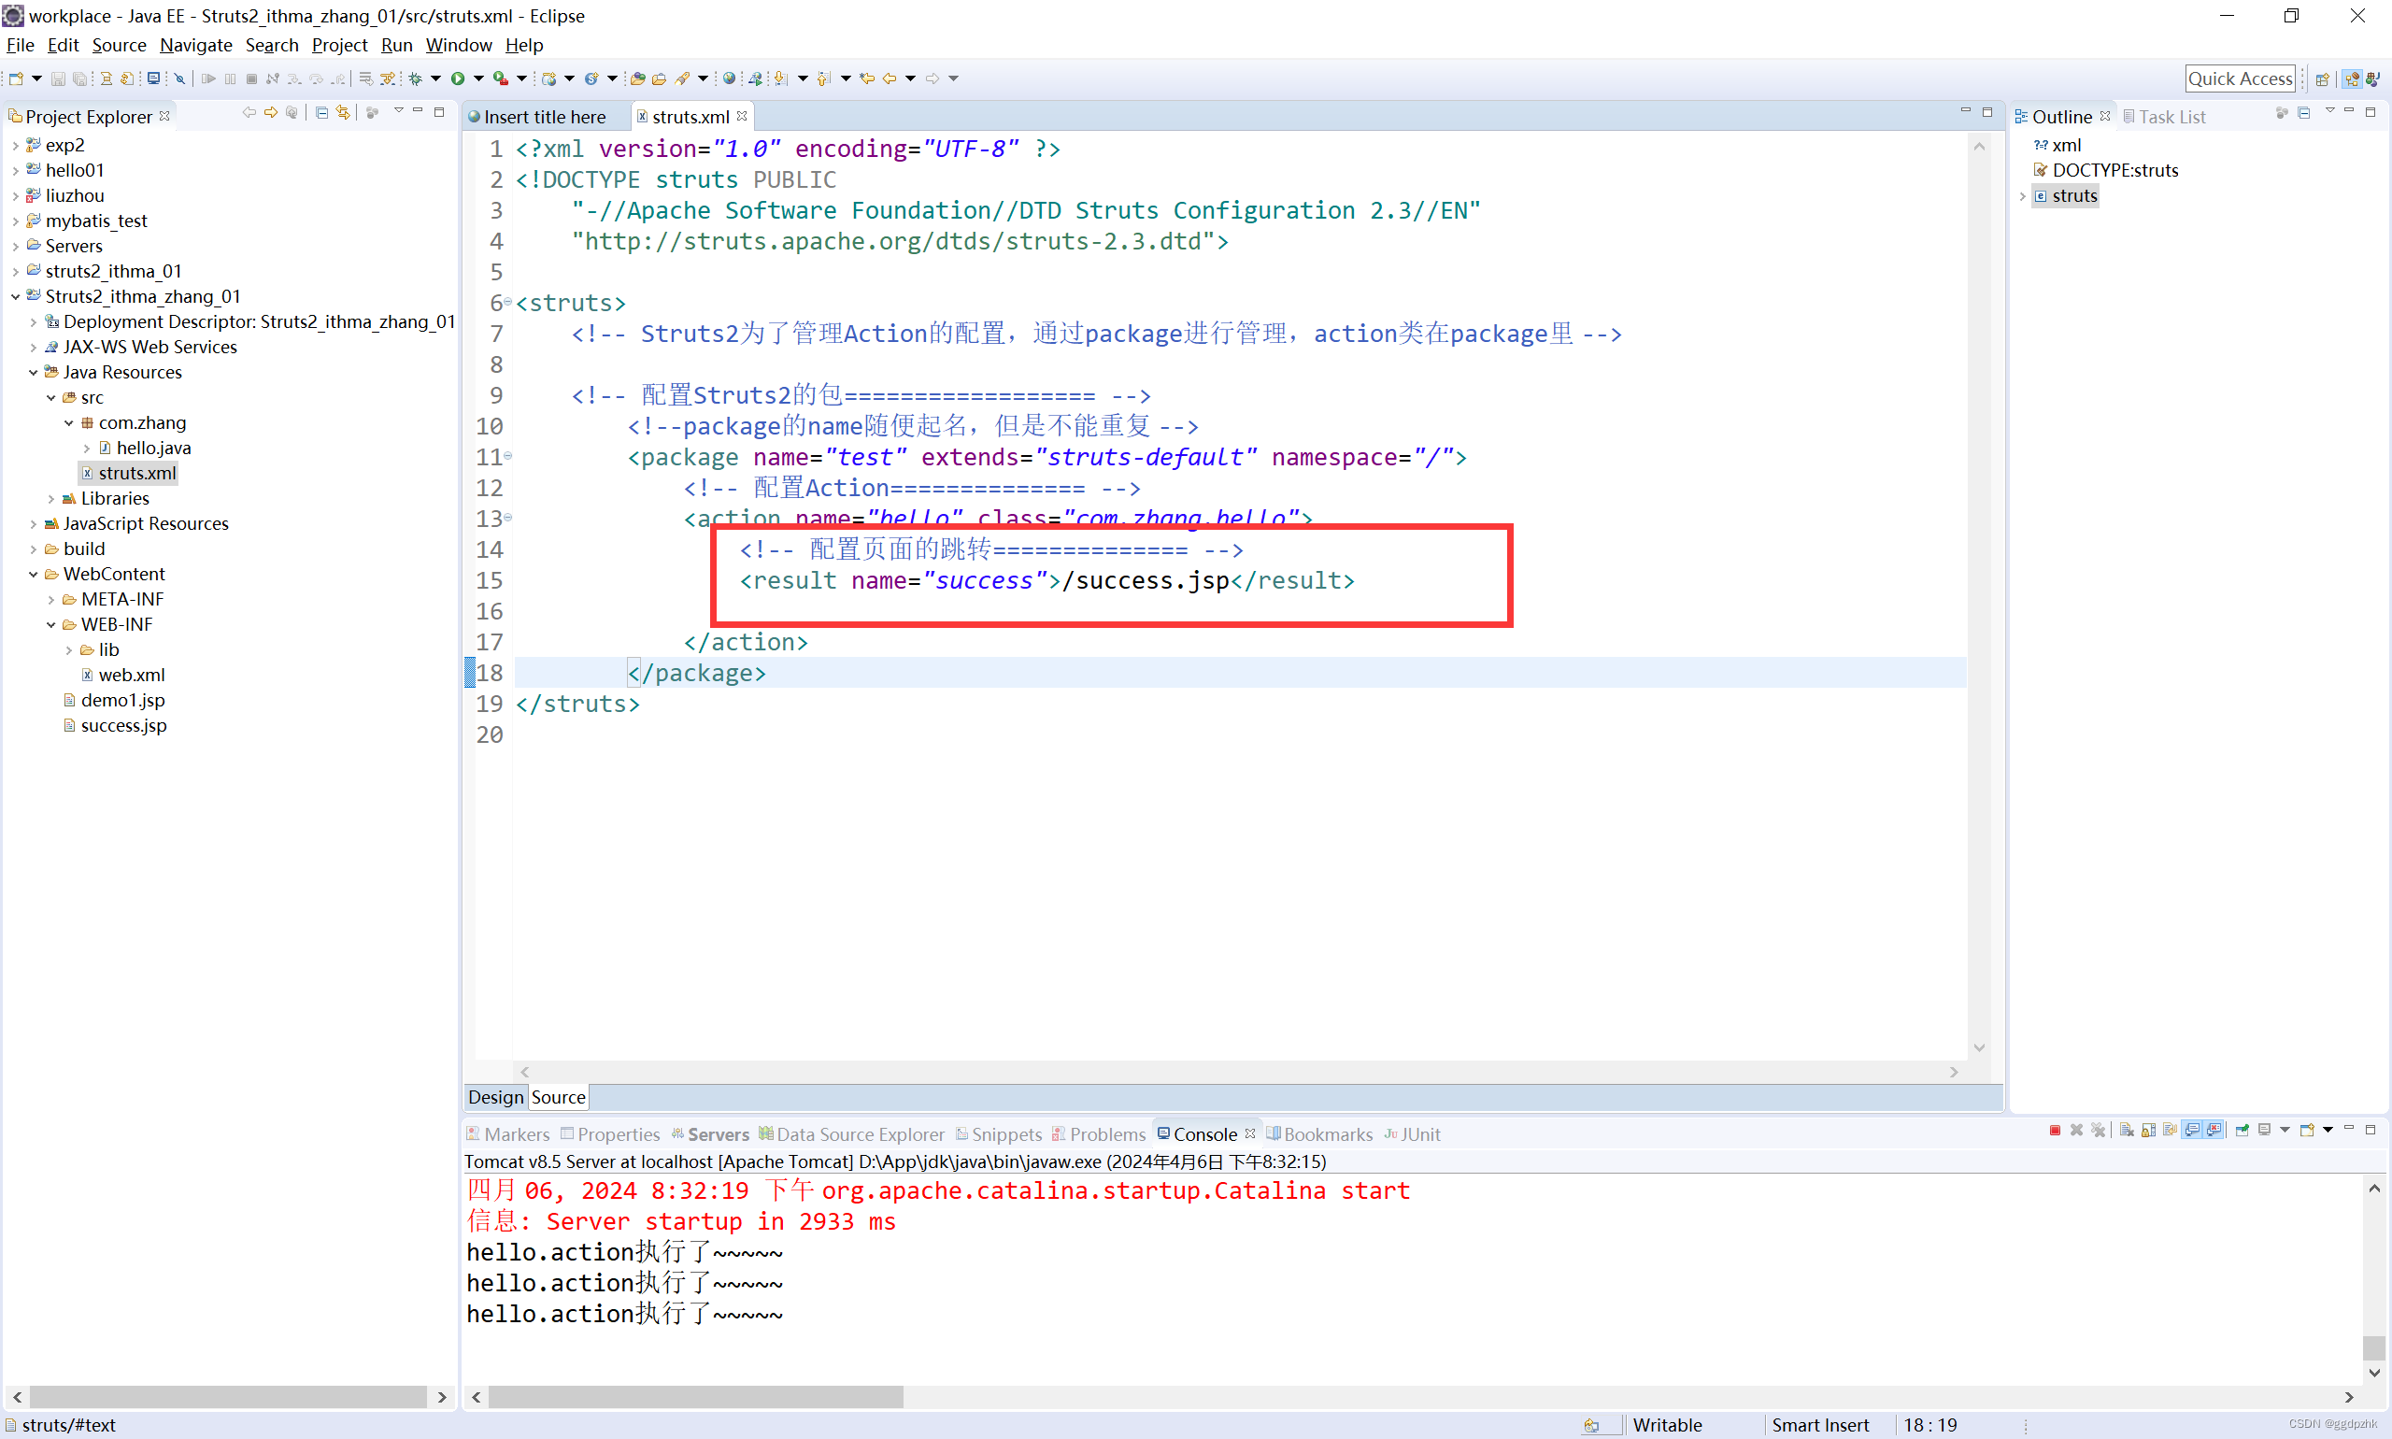
Task: Click the Console horizontal scrollbar thumb
Action: point(695,1397)
